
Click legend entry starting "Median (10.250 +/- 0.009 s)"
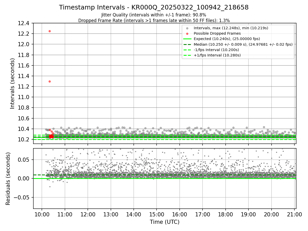tap(243, 44)
